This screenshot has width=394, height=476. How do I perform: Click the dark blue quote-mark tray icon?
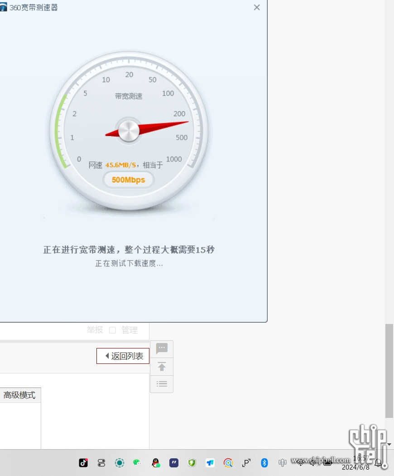[173, 463]
